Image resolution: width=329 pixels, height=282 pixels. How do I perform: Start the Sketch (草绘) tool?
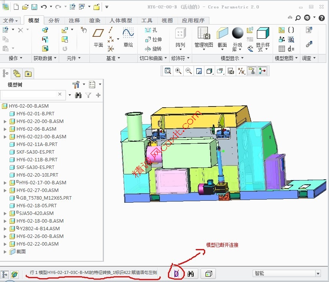point(128,38)
